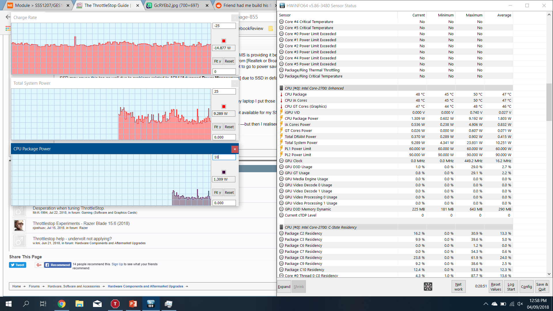The height and width of the screenshot is (311, 553).
Task: Open the OneDrive cloud tray icon
Action: tap(494, 304)
